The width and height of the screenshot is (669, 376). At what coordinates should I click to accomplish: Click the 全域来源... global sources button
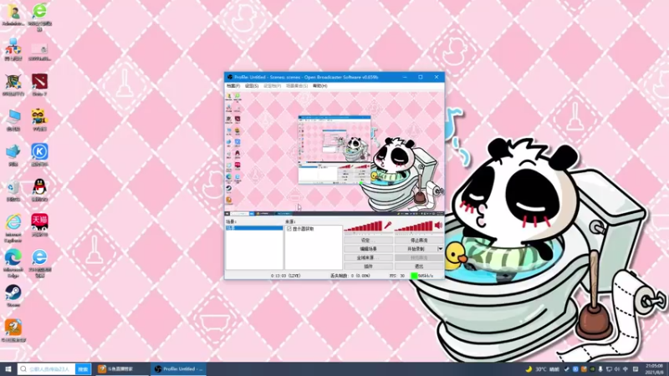click(x=368, y=257)
